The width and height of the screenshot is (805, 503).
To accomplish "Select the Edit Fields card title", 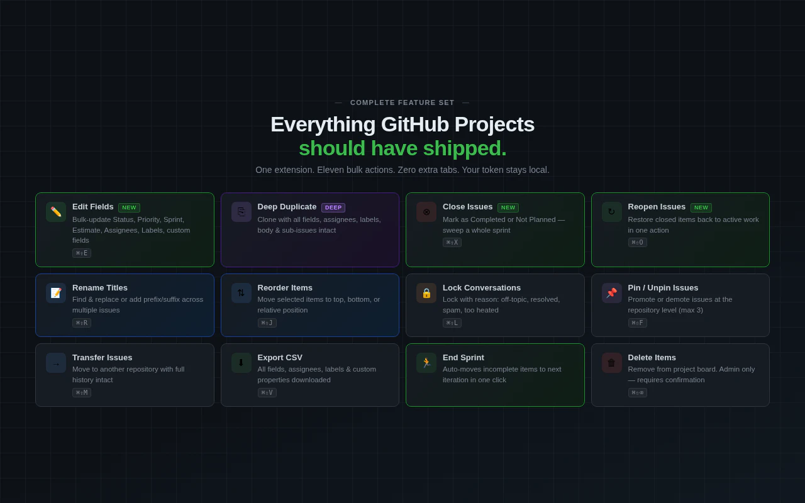I will (93, 207).
